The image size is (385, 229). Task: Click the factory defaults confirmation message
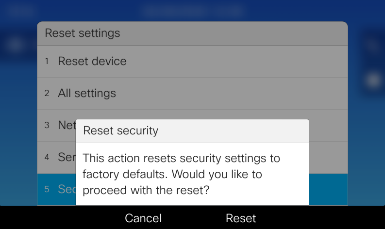(x=182, y=174)
